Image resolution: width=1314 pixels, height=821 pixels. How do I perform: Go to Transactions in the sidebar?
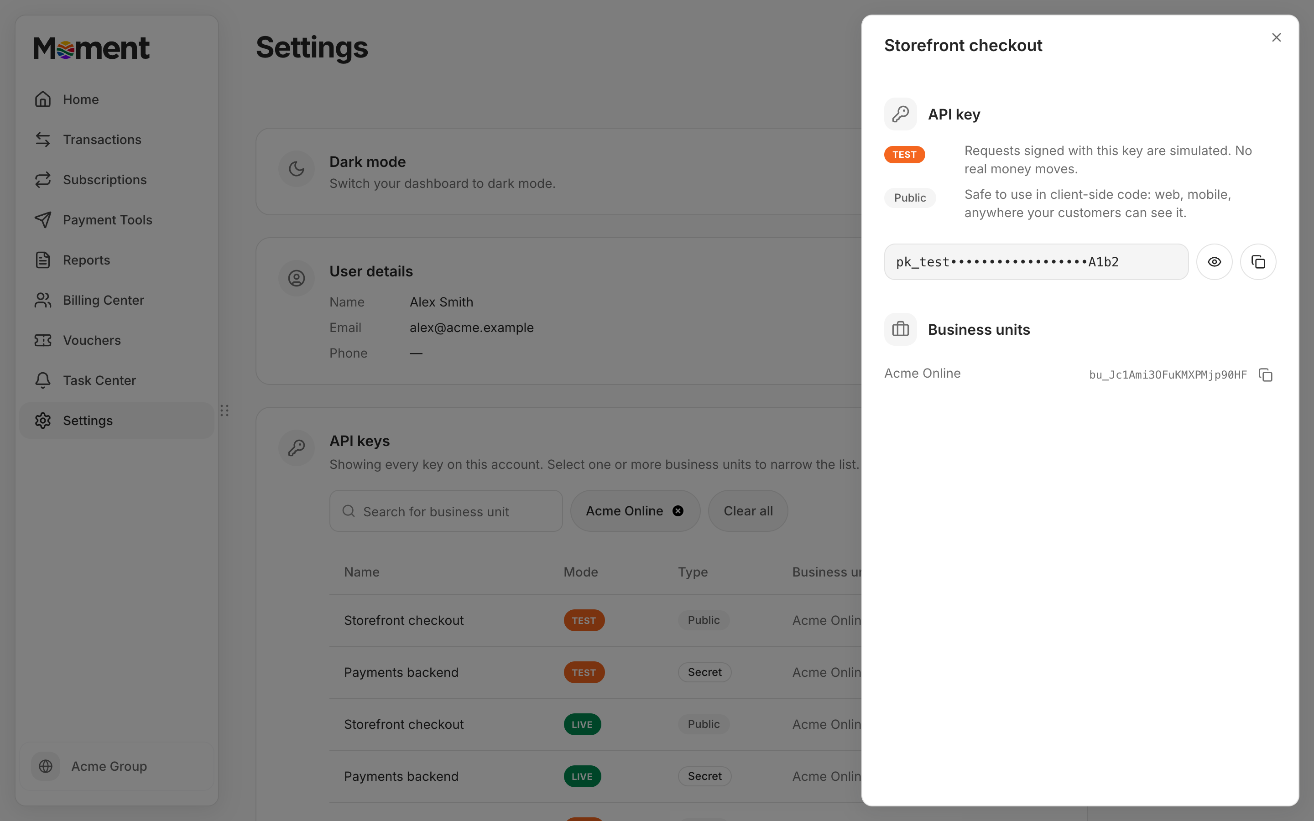[x=116, y=140]
